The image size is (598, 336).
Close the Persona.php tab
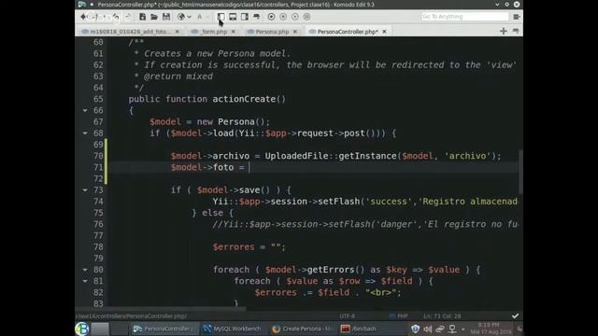pyautogui.click(x=295, y=32)
